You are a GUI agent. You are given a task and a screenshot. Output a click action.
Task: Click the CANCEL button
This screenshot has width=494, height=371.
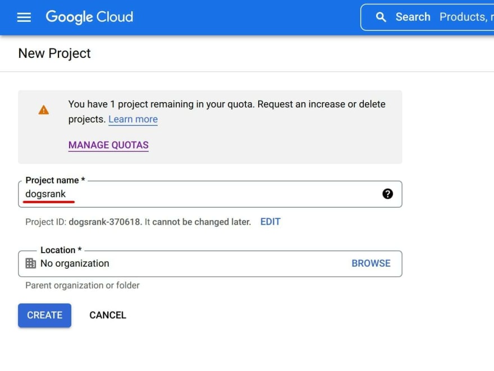tap(108, 315)
